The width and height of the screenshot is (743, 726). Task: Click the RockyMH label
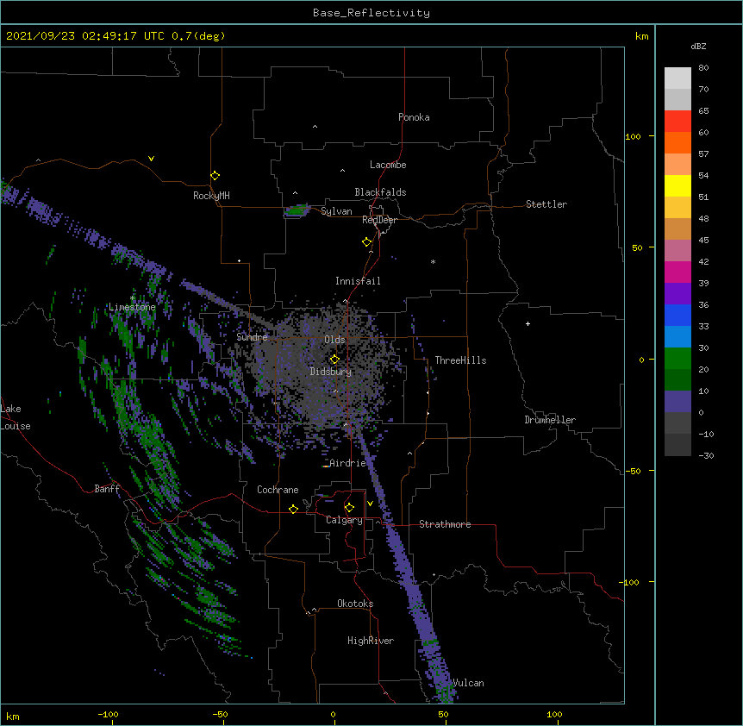[211, 196]
